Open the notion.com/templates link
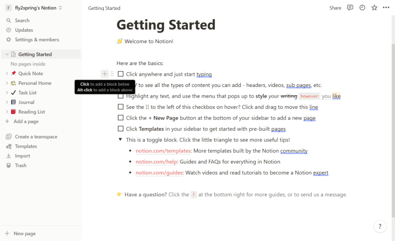Screen dimensions: 395x241 pos(163,151)
